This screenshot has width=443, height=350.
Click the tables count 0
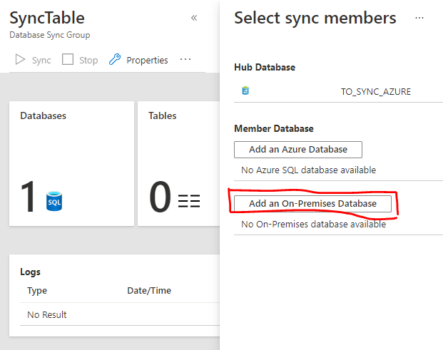click(x=160, y=197)
